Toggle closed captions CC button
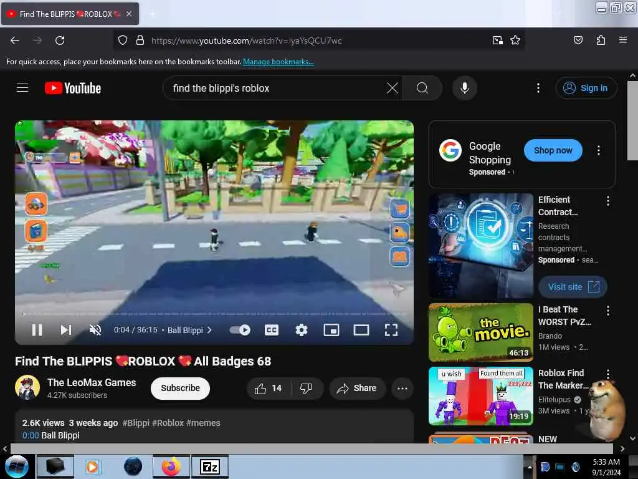Viewport: 638px width, 479px height. (272, 330)
